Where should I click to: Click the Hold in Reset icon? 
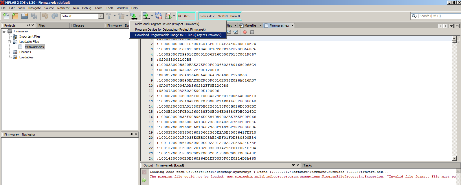point(159,16)
